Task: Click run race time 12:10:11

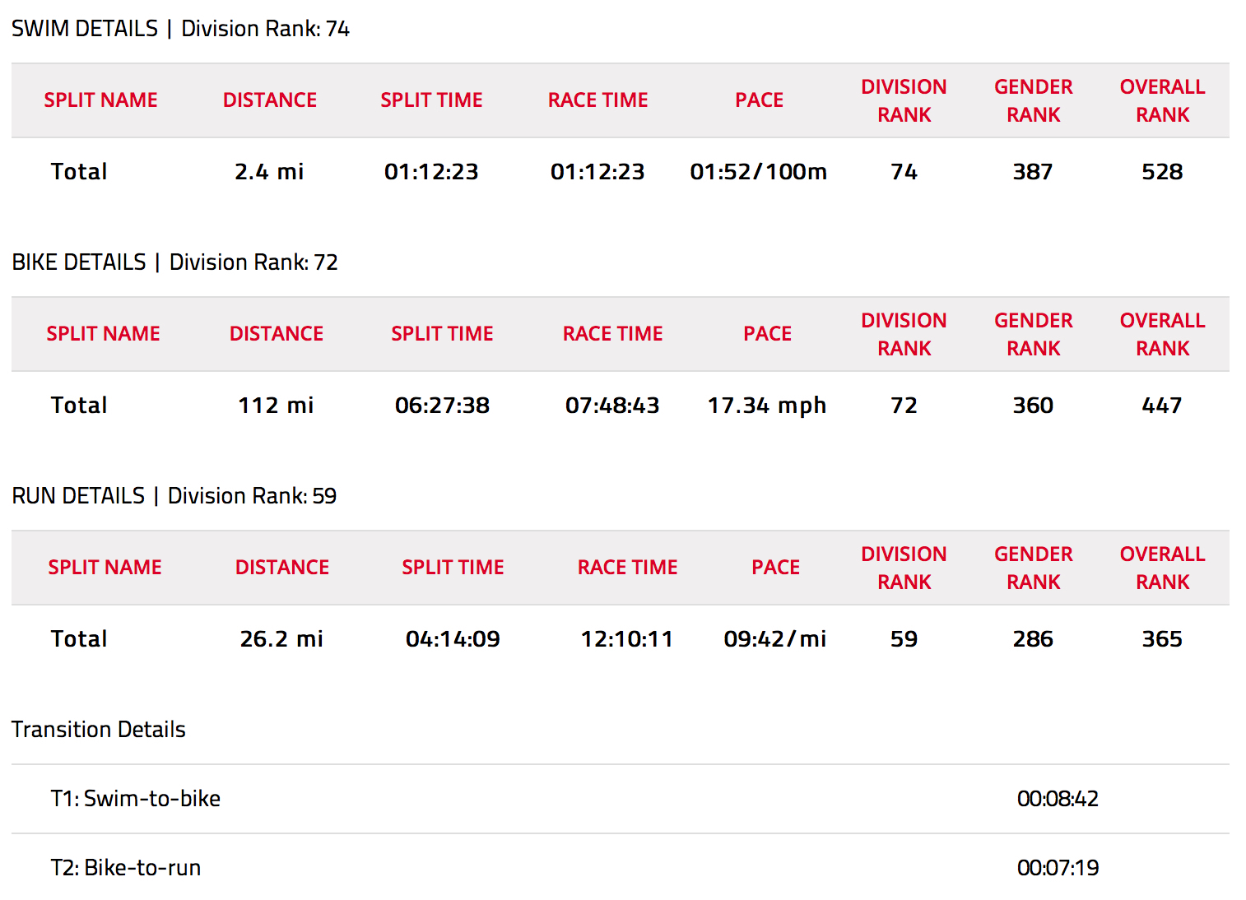Action: pyautogui.click(x=627, y=638)
